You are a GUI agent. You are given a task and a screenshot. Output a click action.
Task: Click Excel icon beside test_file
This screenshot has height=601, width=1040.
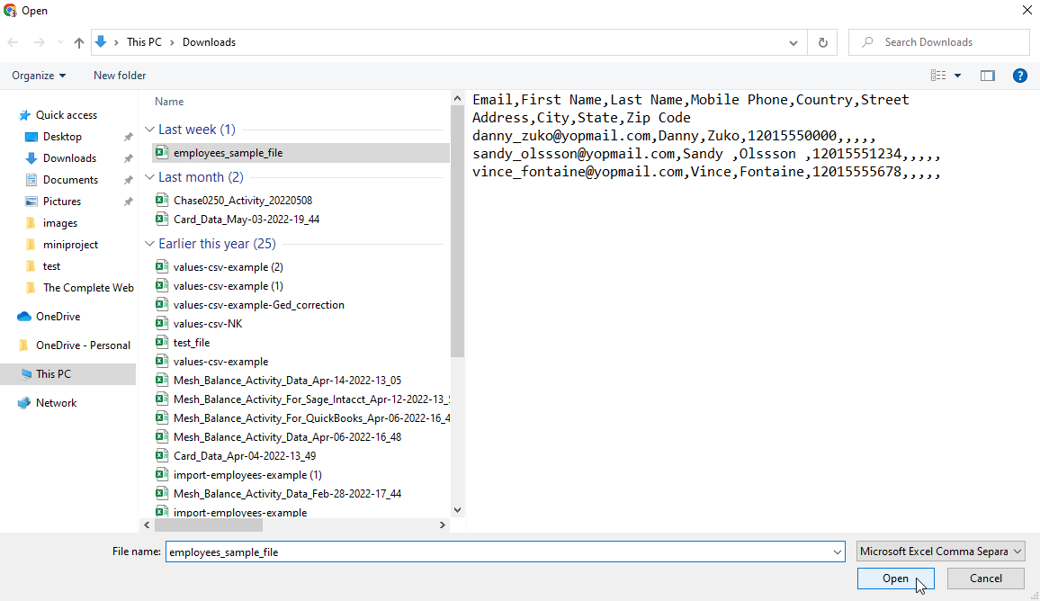(162, 342)
